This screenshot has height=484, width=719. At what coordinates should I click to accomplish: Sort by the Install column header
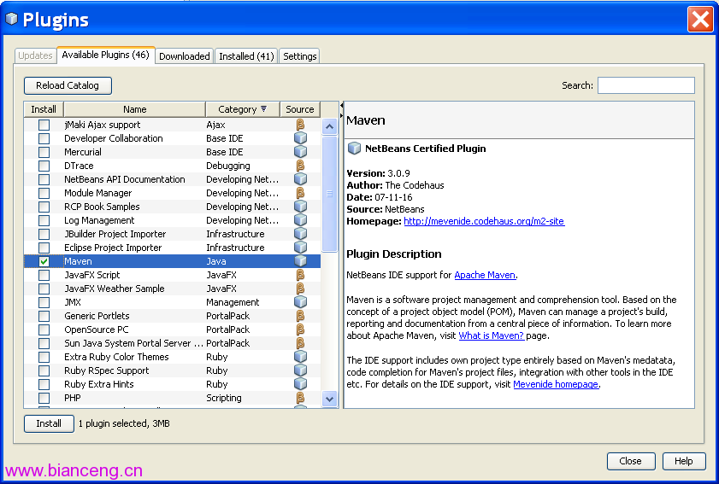pyautogui.click(x=44, y=109)
